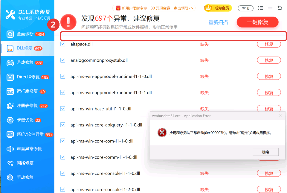The height and width of the screenshot is (193, 287).
Task: Open 全面诊断 full diagnosis section
Action: point(28,34)
